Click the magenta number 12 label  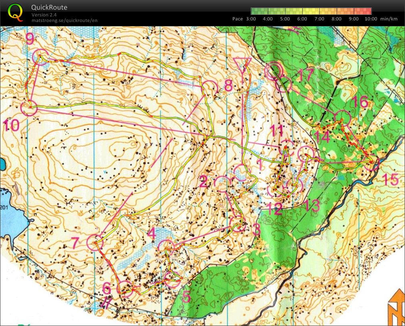(x=274, y=209)
